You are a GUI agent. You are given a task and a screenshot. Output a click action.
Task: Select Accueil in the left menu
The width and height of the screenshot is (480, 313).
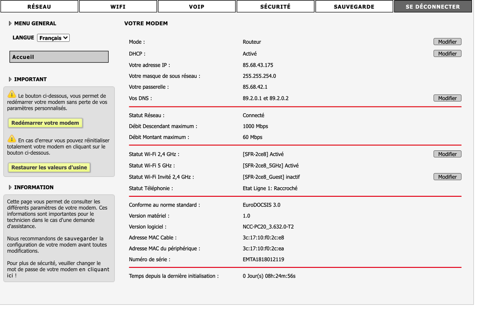point(59,57)
